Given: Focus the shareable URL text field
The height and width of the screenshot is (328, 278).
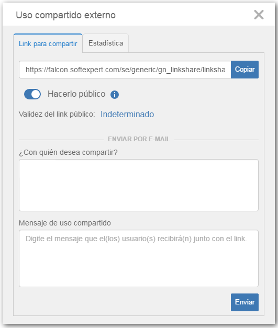Looking at the screenshot, I should [x=125, y=70].
